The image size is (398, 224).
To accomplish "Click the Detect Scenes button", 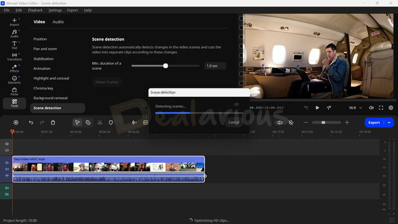I will 107,82.
